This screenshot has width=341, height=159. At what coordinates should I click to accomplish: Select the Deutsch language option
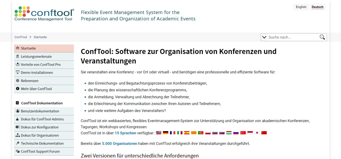[317, 7]
